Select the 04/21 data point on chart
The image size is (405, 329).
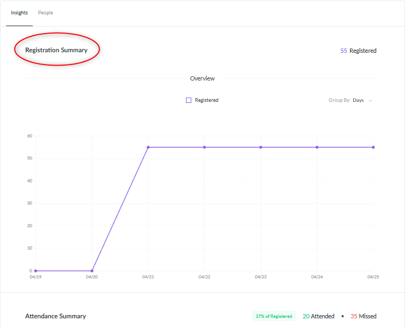tap(148, 147)
